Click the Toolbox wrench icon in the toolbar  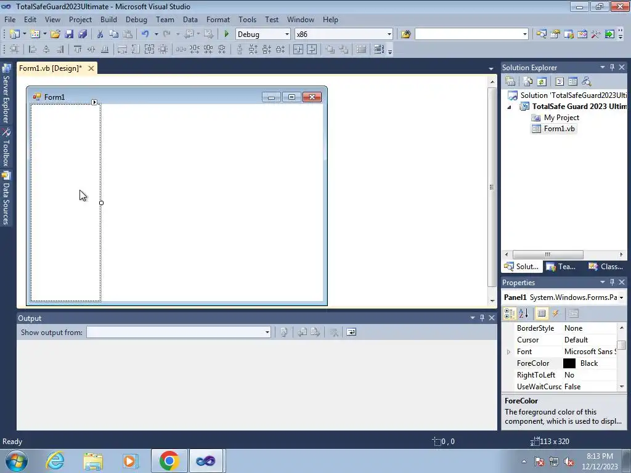pyautogui.click(x=596, y=34)
